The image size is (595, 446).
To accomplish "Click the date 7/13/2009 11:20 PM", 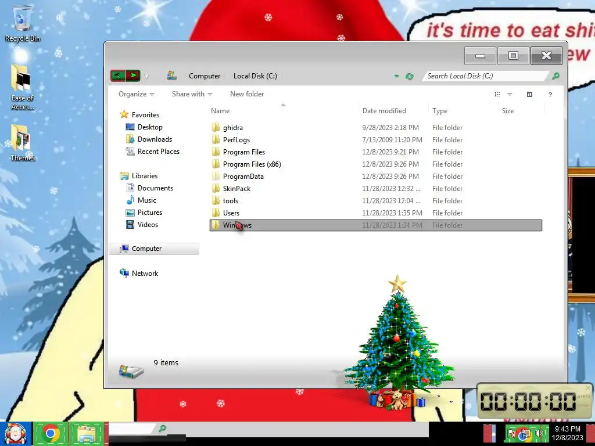I will [392, 140].
